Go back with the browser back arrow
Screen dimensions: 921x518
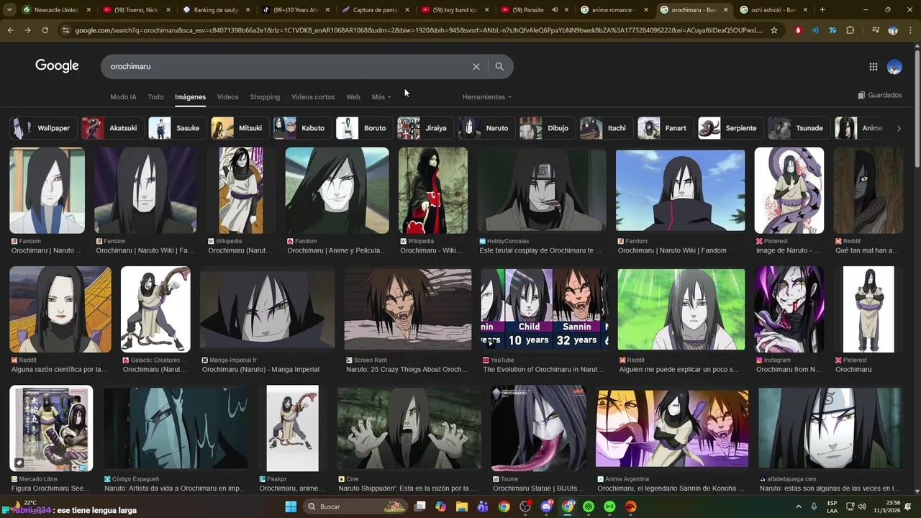pos(10,30)
